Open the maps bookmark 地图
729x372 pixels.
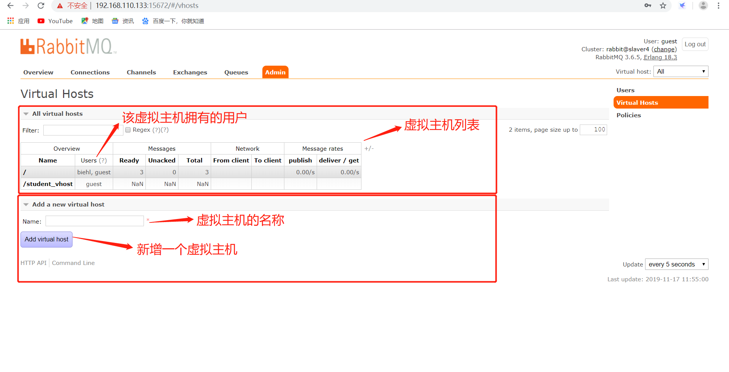point(92,21)
